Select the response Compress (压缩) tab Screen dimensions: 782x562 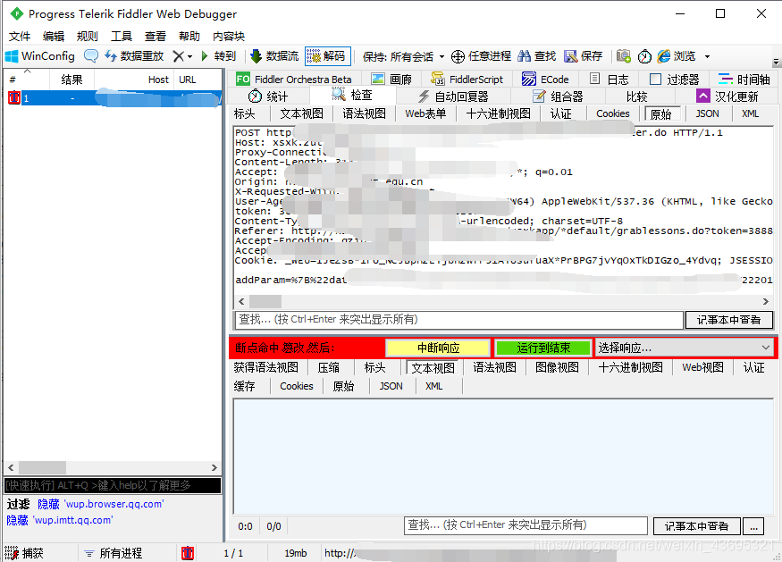click(329, 367)
